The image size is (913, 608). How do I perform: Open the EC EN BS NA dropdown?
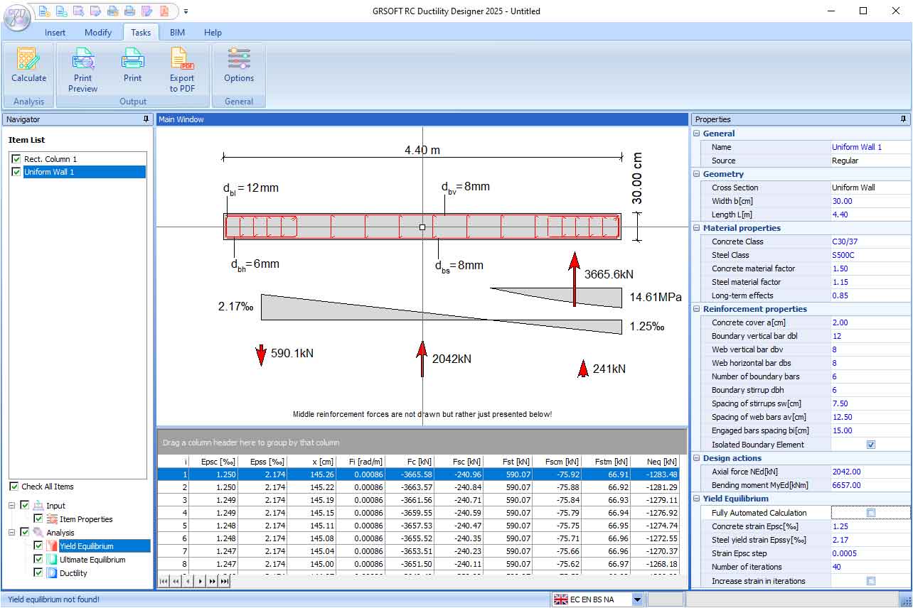(636, 599)
